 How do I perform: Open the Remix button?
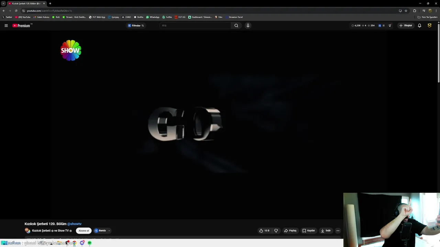100,231
